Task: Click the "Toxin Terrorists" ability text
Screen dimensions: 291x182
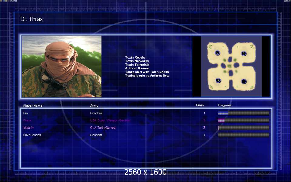Action: point(137,65)
